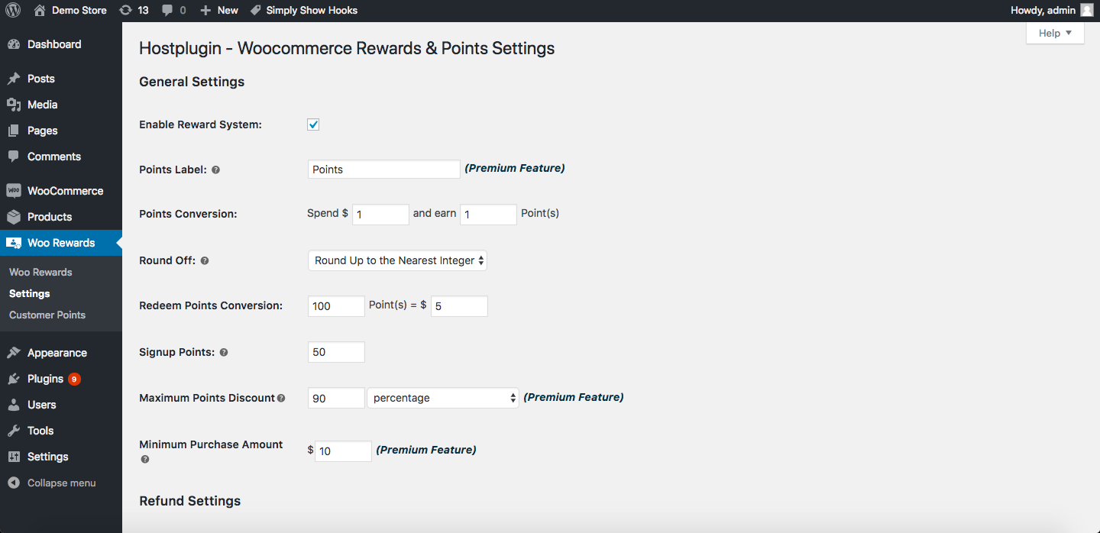Viewport: 1100px width, 533px height.
Task: Open the percentage type dropdown
Action: coord(443,398)
